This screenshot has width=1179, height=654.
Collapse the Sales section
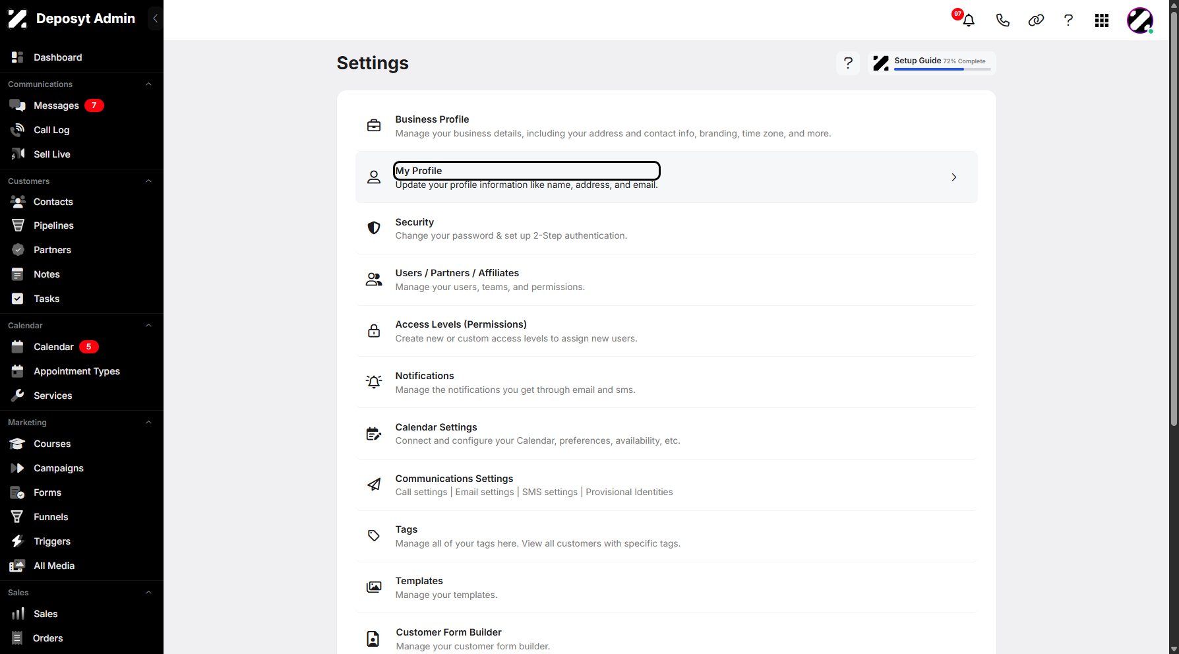point(148,593)
